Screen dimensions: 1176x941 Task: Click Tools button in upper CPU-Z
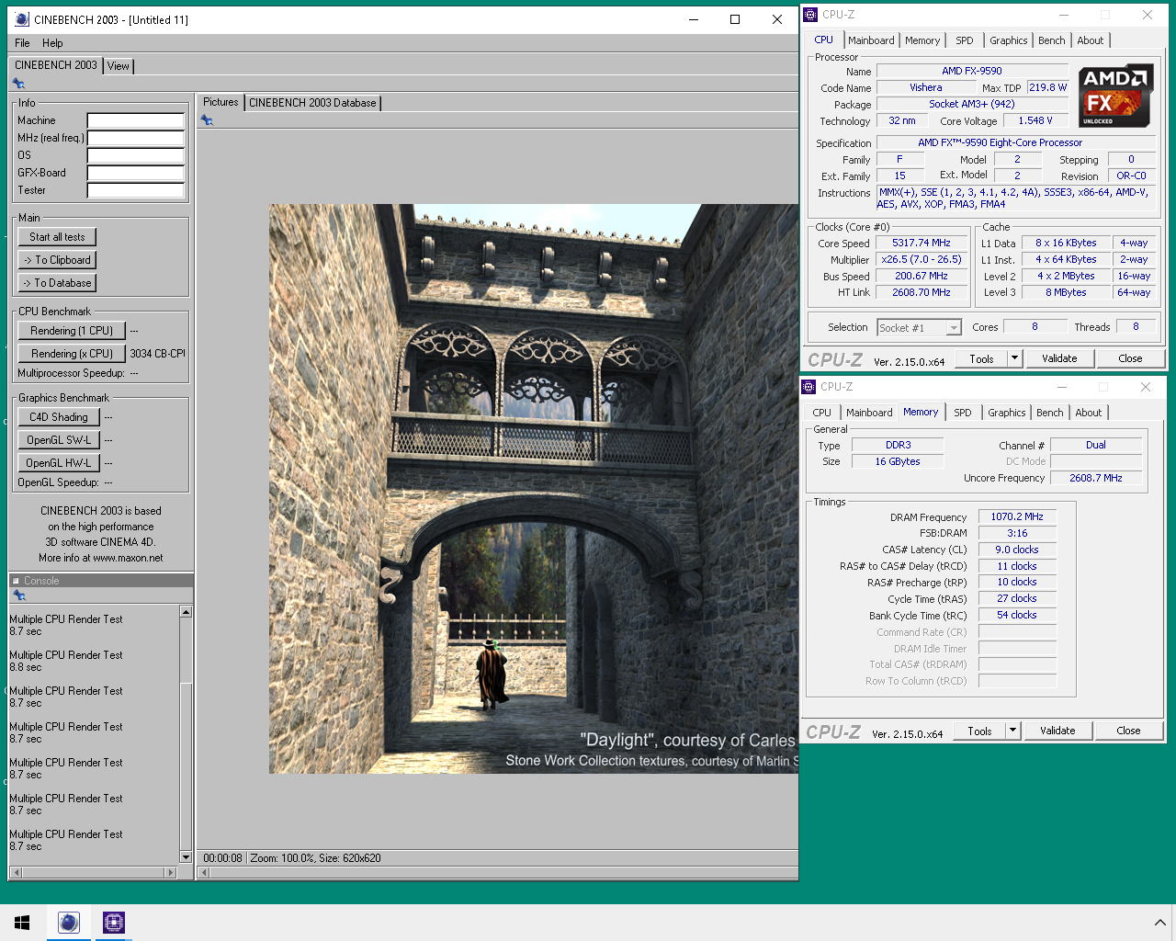point(981,358)
